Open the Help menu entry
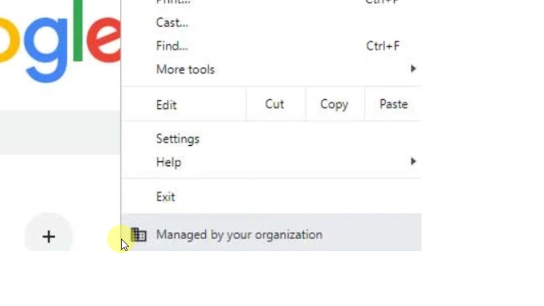 pos(169,162)
